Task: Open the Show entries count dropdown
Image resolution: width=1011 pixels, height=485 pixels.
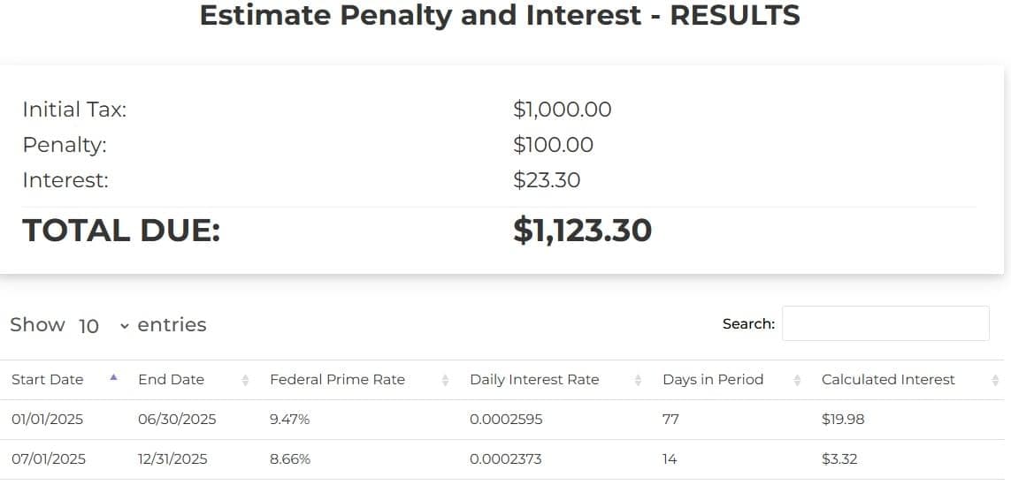Action: pyautogui.click(x=103, y=325)
